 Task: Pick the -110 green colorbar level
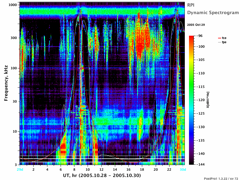pos(200,73)
